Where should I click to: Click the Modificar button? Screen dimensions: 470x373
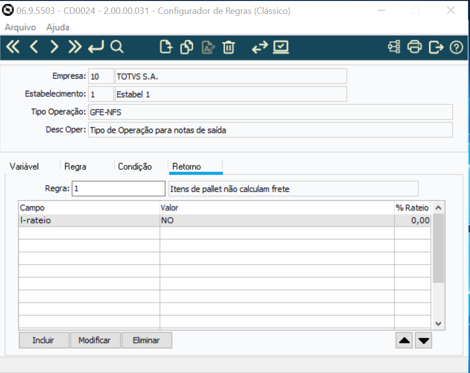(95, 340)
